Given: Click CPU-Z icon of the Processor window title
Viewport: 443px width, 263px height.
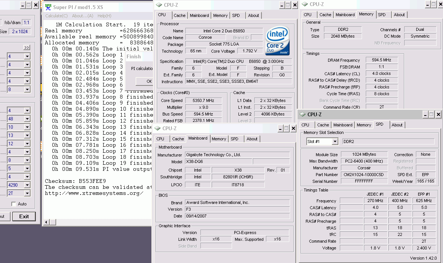Looking at the screenshot, I should (x=159, y=5).
